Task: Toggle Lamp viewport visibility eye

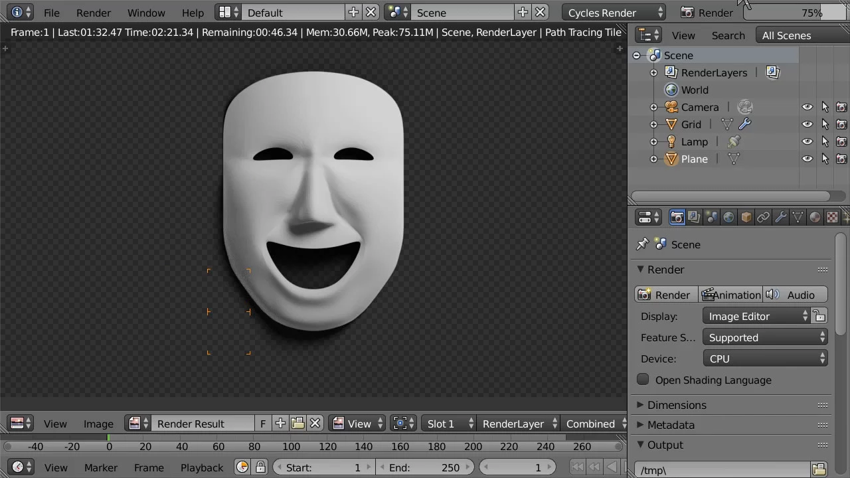Action: 807,141
